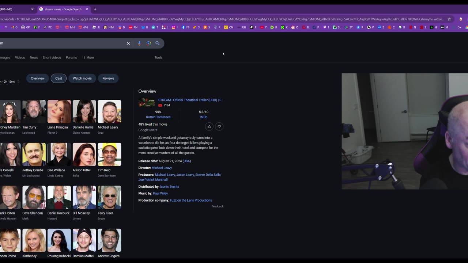Select the Watch movie chip
The width and height of the screenshot is (468, 263).
[82, 78]
